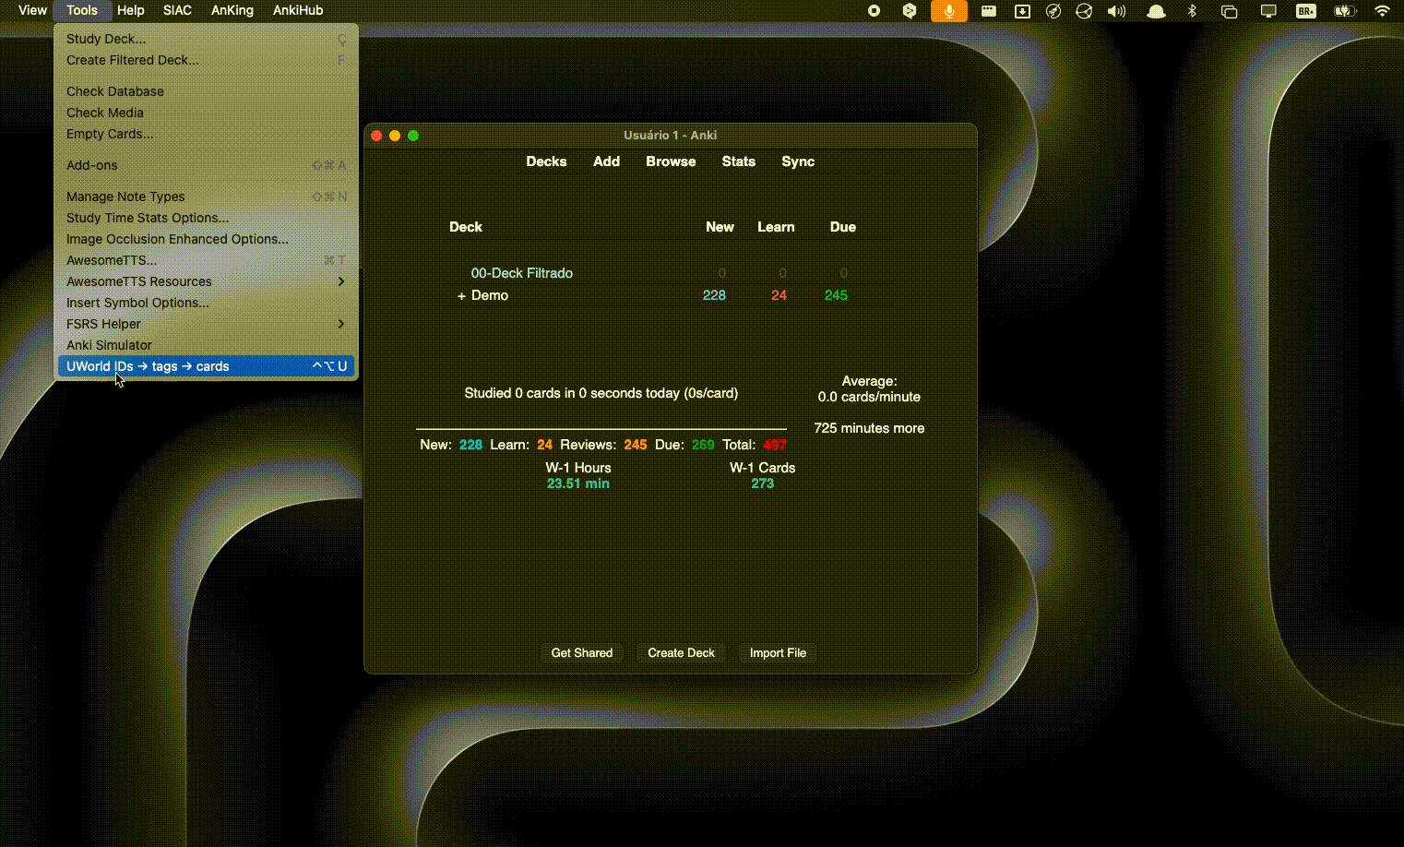Screen dimensions: 1404x847
Task: Click the Get Shared button
Action: pyautogui.click(x=581, y=652)
